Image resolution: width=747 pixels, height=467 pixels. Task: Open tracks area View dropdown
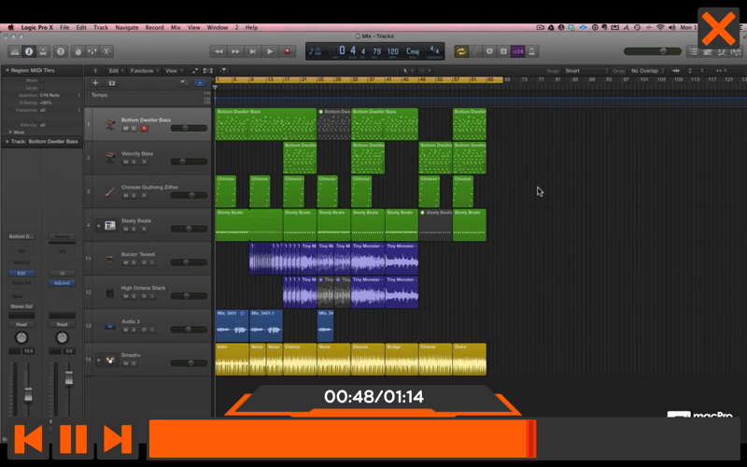(x=174, y=71)
